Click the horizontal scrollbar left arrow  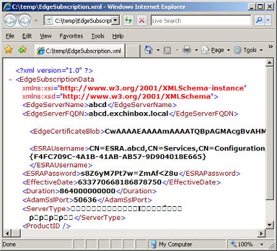pos(7,233)
